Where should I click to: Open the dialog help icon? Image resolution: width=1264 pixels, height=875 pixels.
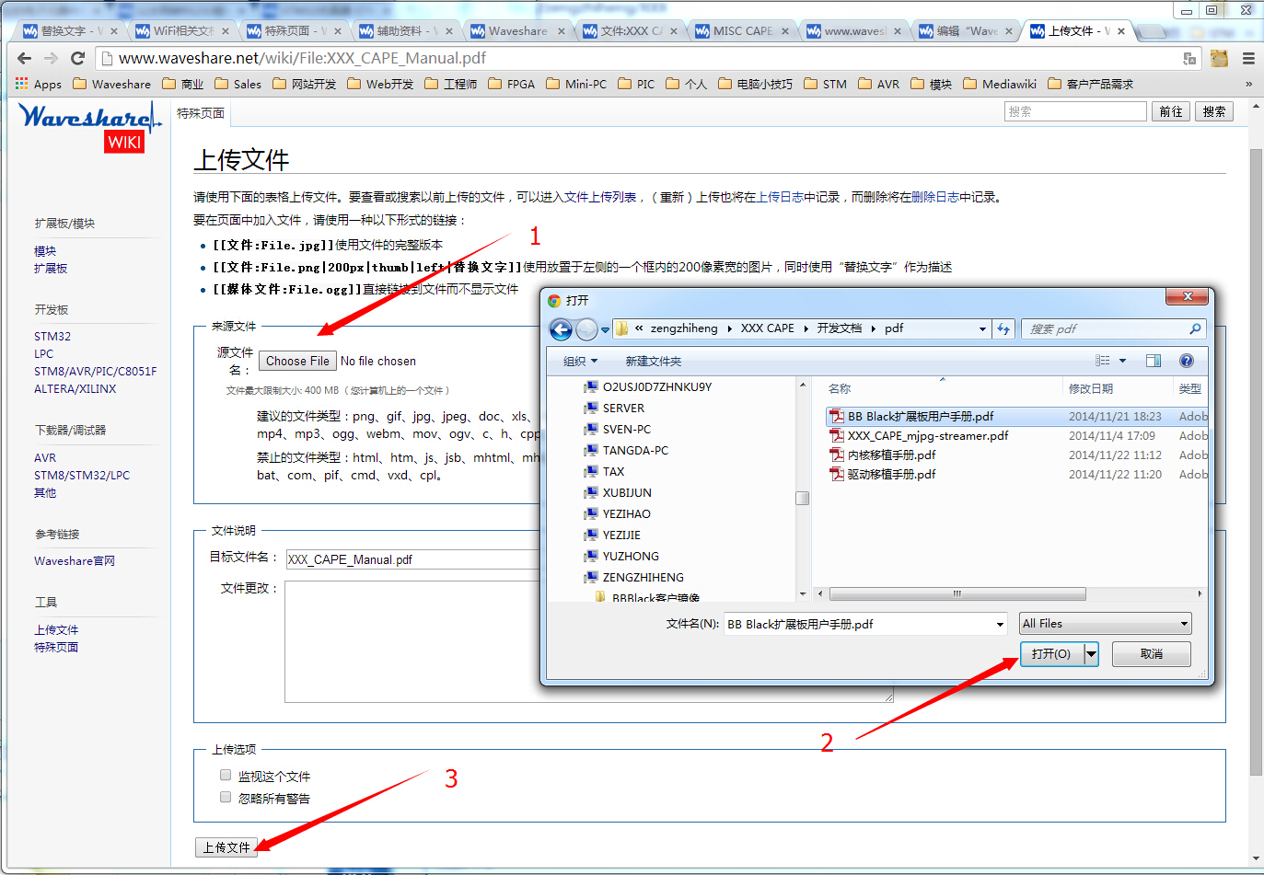click(1187, 361)
